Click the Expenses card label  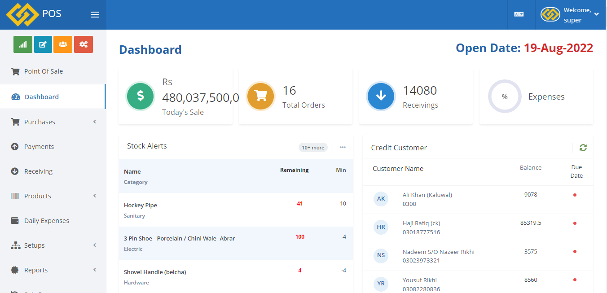point(546,96)
